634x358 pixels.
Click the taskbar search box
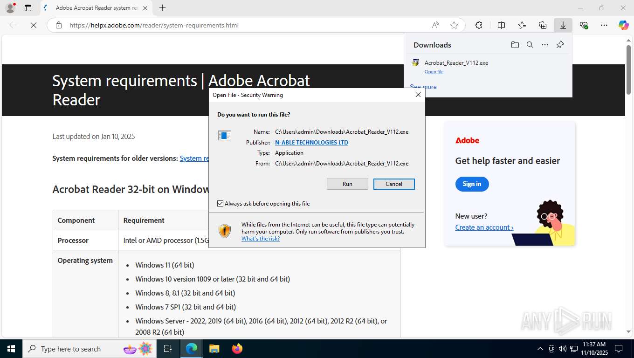pos(89,349)
